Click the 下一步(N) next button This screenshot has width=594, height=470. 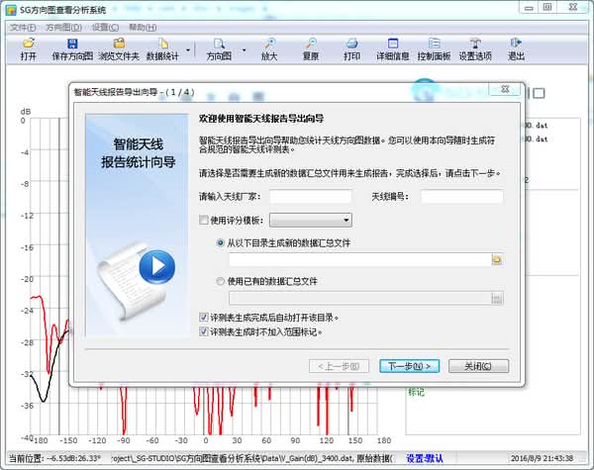(408, 365)
